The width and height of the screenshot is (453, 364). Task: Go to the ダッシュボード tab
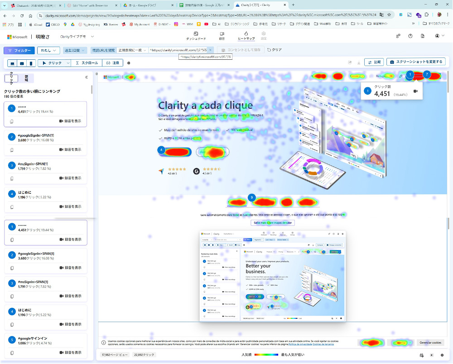tap(196, 36)
